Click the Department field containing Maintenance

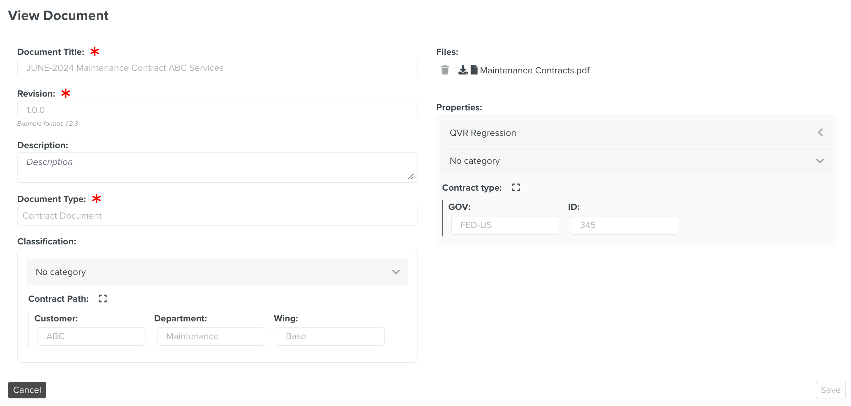[x=211, y=336]
